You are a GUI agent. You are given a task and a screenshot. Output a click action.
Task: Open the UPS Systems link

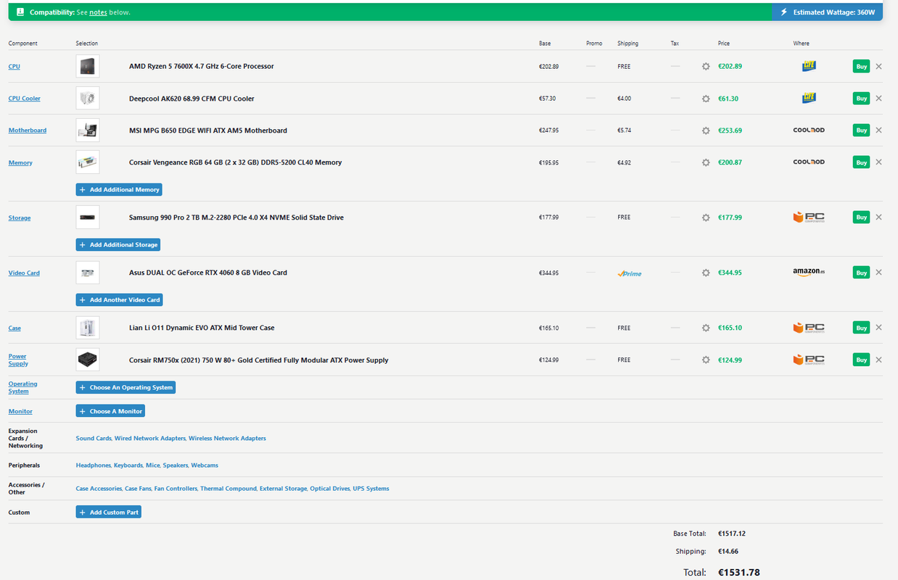click(x=371, y=489)
